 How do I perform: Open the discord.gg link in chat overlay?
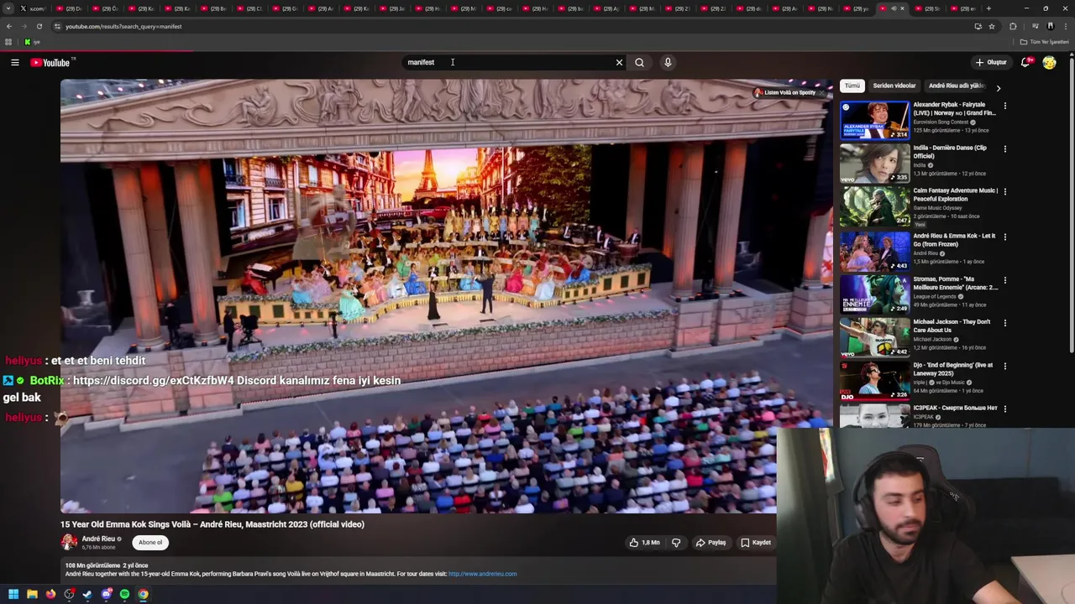pyautogui.click(x=154, y=380)
